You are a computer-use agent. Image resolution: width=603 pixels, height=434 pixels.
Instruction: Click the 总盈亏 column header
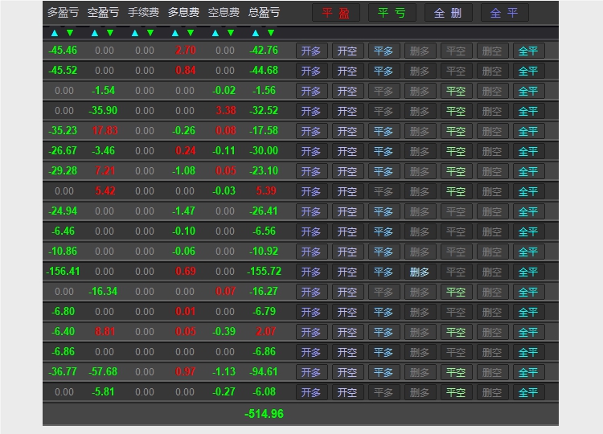coord(264,12)
